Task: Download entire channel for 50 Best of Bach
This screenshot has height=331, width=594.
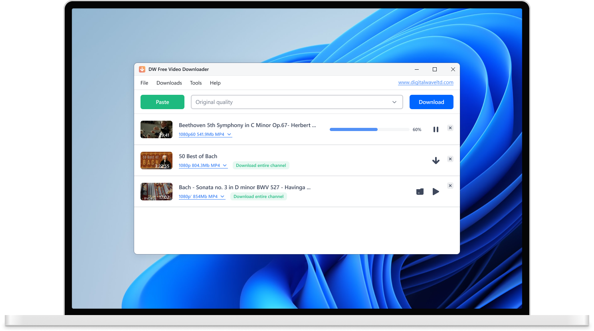Action: pyautogui.click(x=261, y=165)
